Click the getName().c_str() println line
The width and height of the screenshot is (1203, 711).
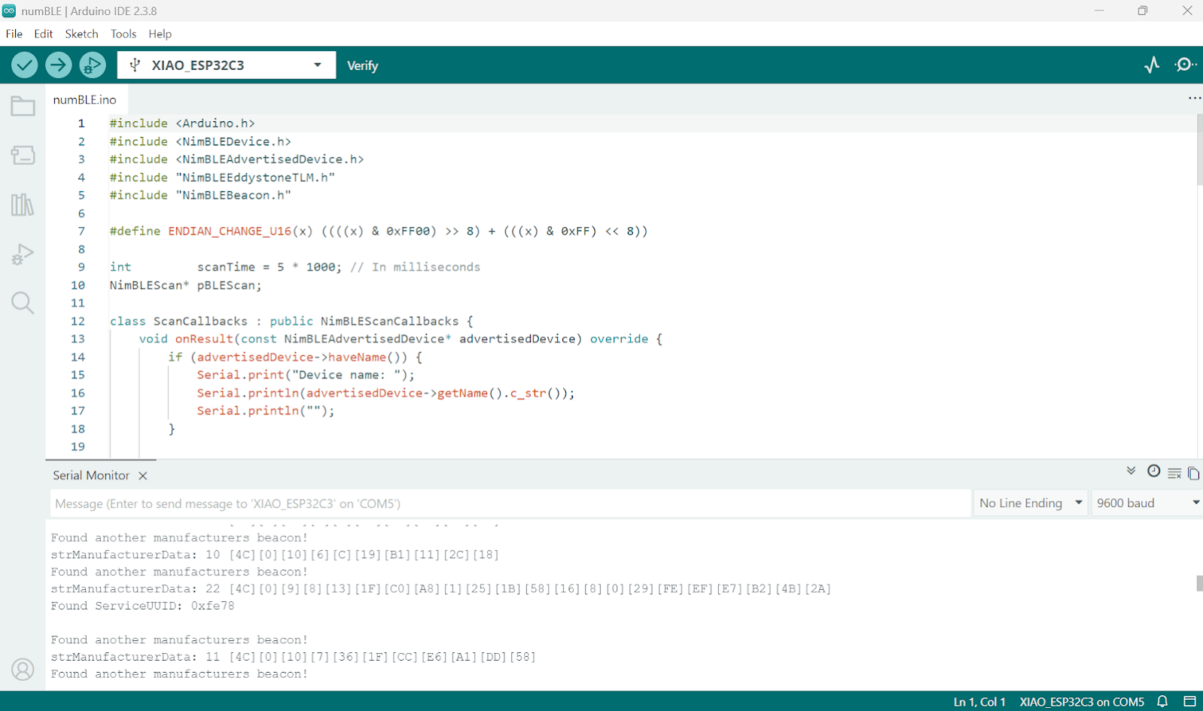tap(385, 393)
